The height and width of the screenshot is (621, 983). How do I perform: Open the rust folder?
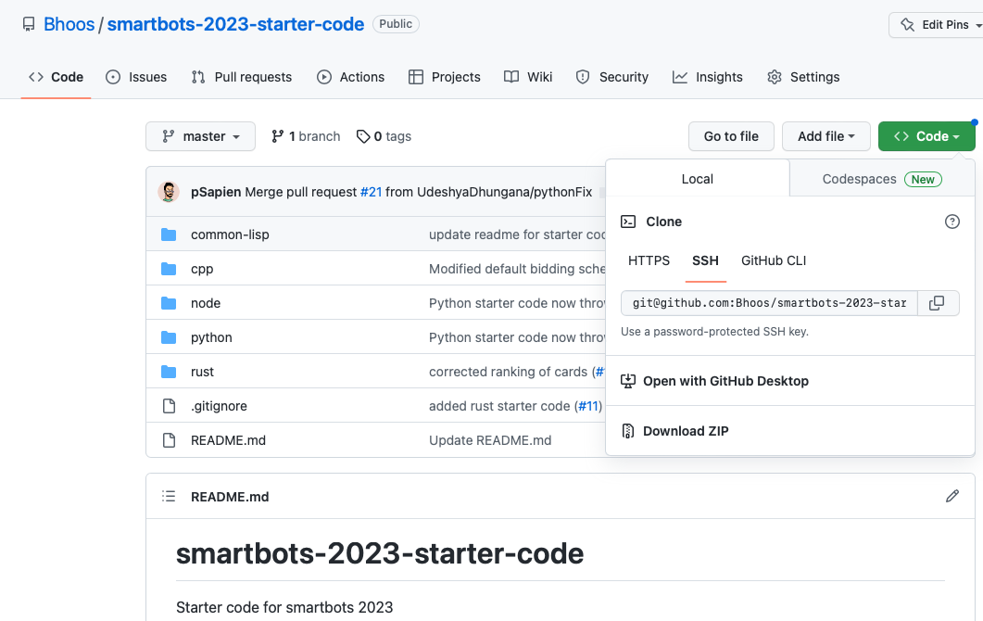pyautogui.click(x=202, y=372)
